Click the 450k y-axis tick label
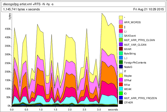This screenshot has height=112, width=167. (8, 29)
